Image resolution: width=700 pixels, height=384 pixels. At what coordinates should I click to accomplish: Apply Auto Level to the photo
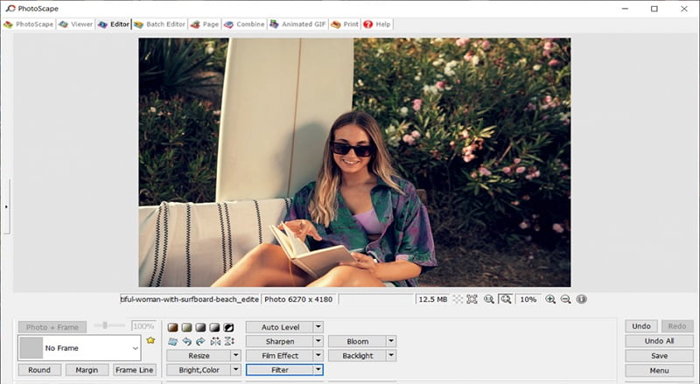pos(280,327)
